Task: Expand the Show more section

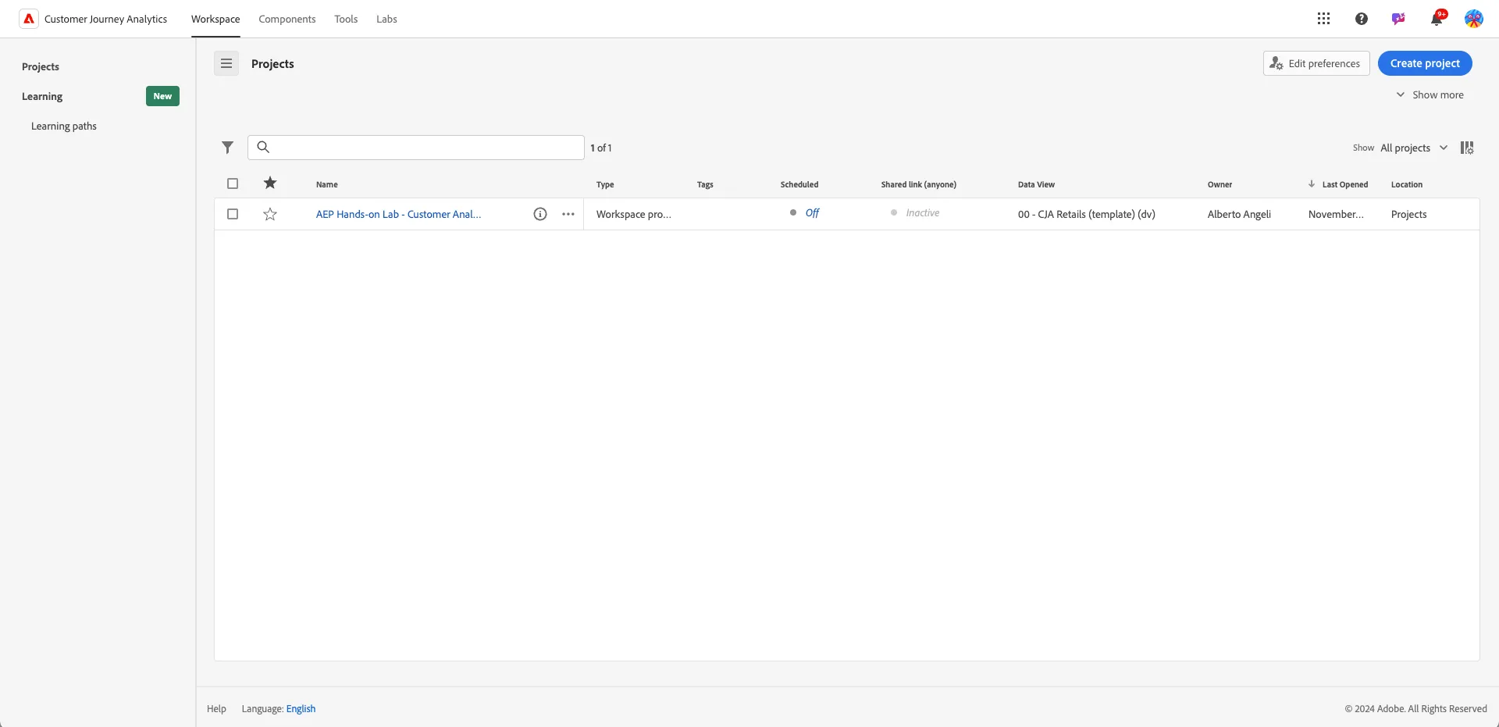Action: (1430, 94)
